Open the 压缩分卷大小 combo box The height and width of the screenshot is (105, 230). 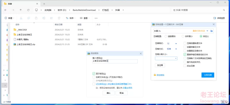pos(166,58)
